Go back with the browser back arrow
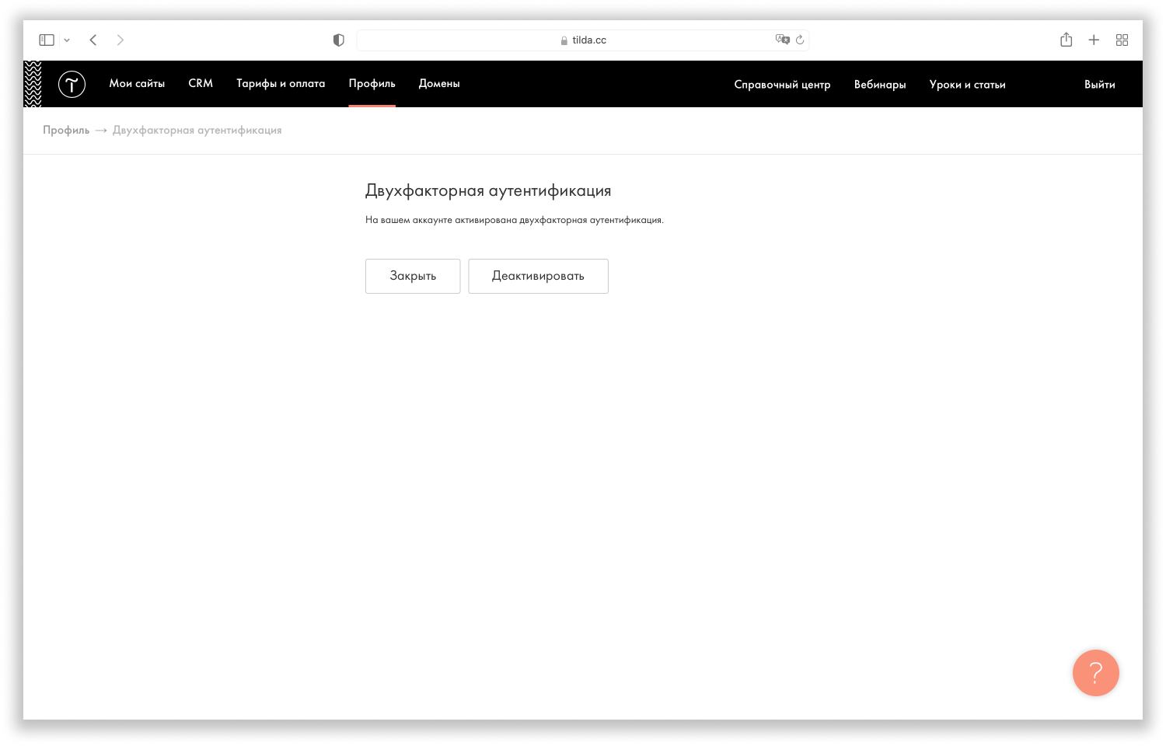The height and width of the screenshot is (746, 1166). [93, 40]
